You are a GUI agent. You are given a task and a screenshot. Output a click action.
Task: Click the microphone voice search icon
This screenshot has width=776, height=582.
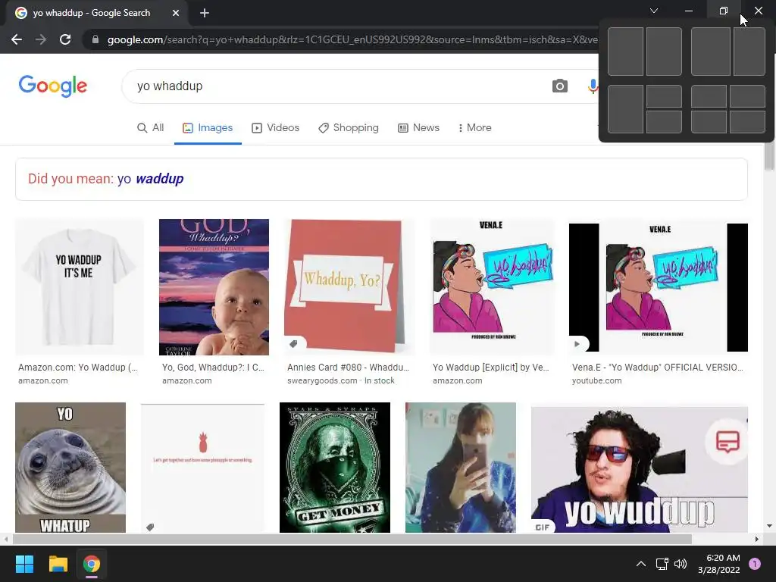click(x=593, y=86)
